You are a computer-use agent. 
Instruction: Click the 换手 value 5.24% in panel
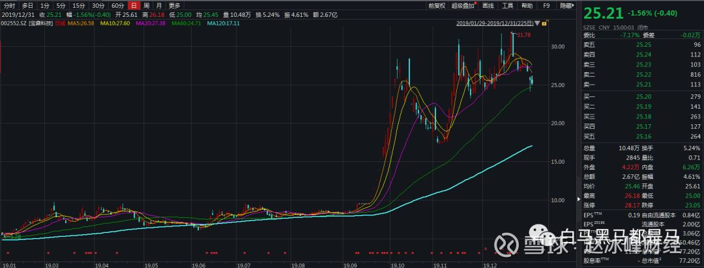(x=692, y=148)
